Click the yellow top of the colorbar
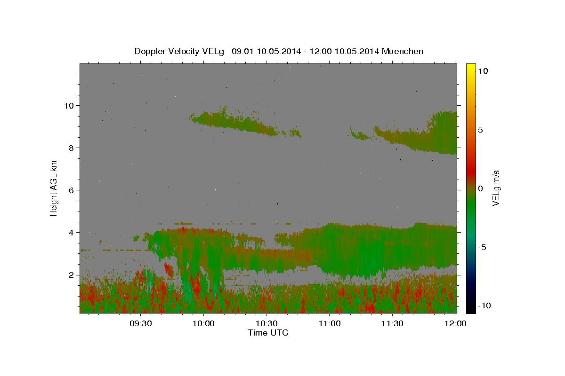The width and height of the screenshot is (565, 376). tap(471, 67)
